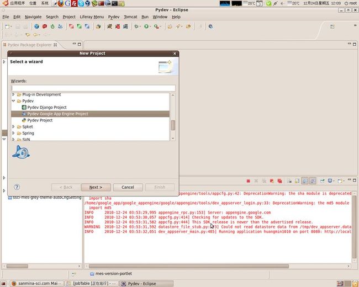Click the Search flashlight toolbar icon

point(178,26)
